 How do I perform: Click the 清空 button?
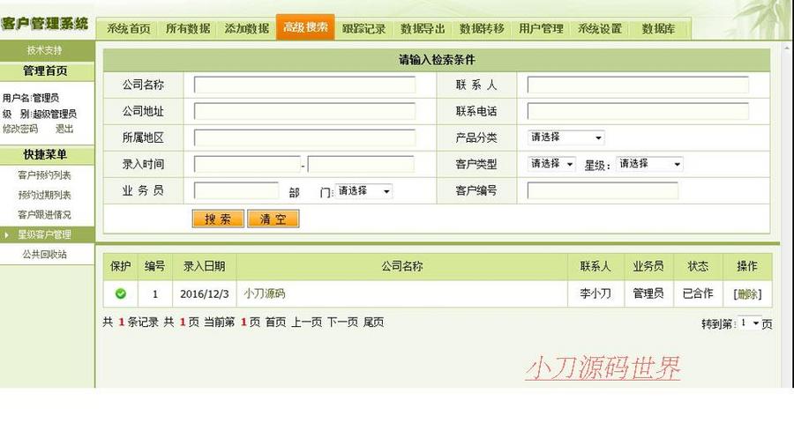tap(273, 219)
